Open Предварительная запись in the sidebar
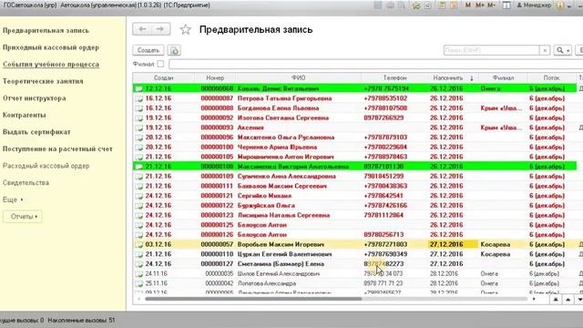 [46, 30]
